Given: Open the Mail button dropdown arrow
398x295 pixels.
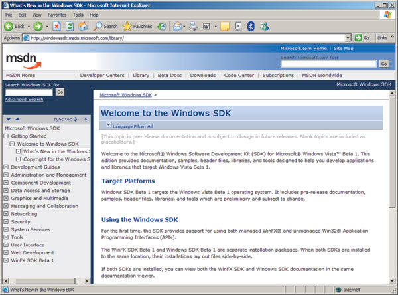Looking at the screenshot, I should pyautogui.click(x=184, y=26).
